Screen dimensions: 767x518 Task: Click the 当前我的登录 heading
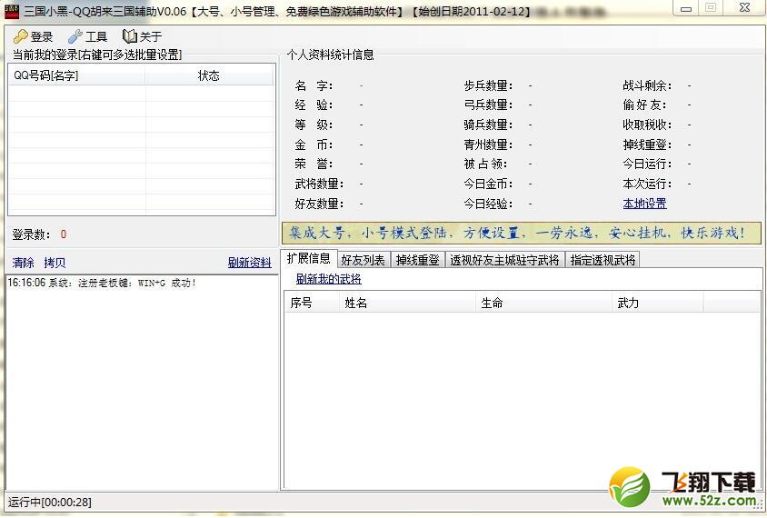coord(97,55)
